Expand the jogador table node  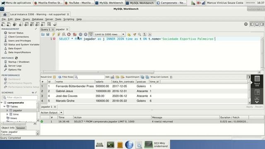[7, 111]
